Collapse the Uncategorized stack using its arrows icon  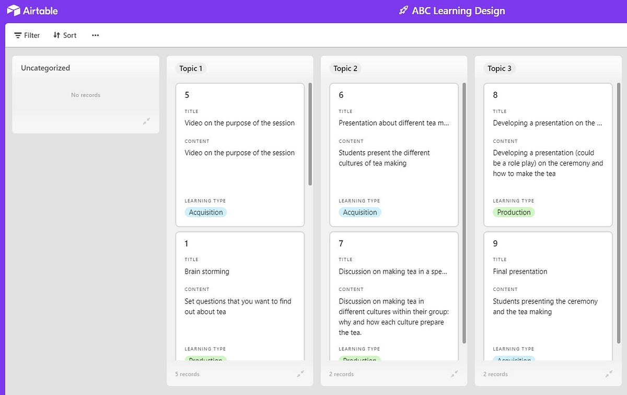pyautogui.click(x=147, y=121)
